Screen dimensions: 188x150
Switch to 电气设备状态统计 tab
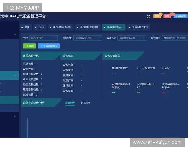62,27
